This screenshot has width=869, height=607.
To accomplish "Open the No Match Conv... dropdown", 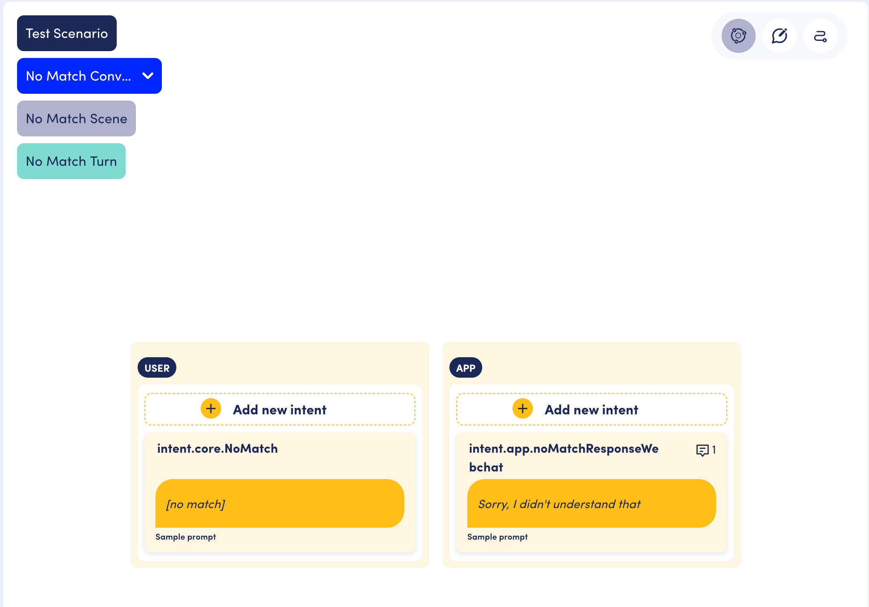I will point(79,76).
